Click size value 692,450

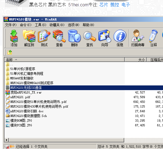point(139,102)
